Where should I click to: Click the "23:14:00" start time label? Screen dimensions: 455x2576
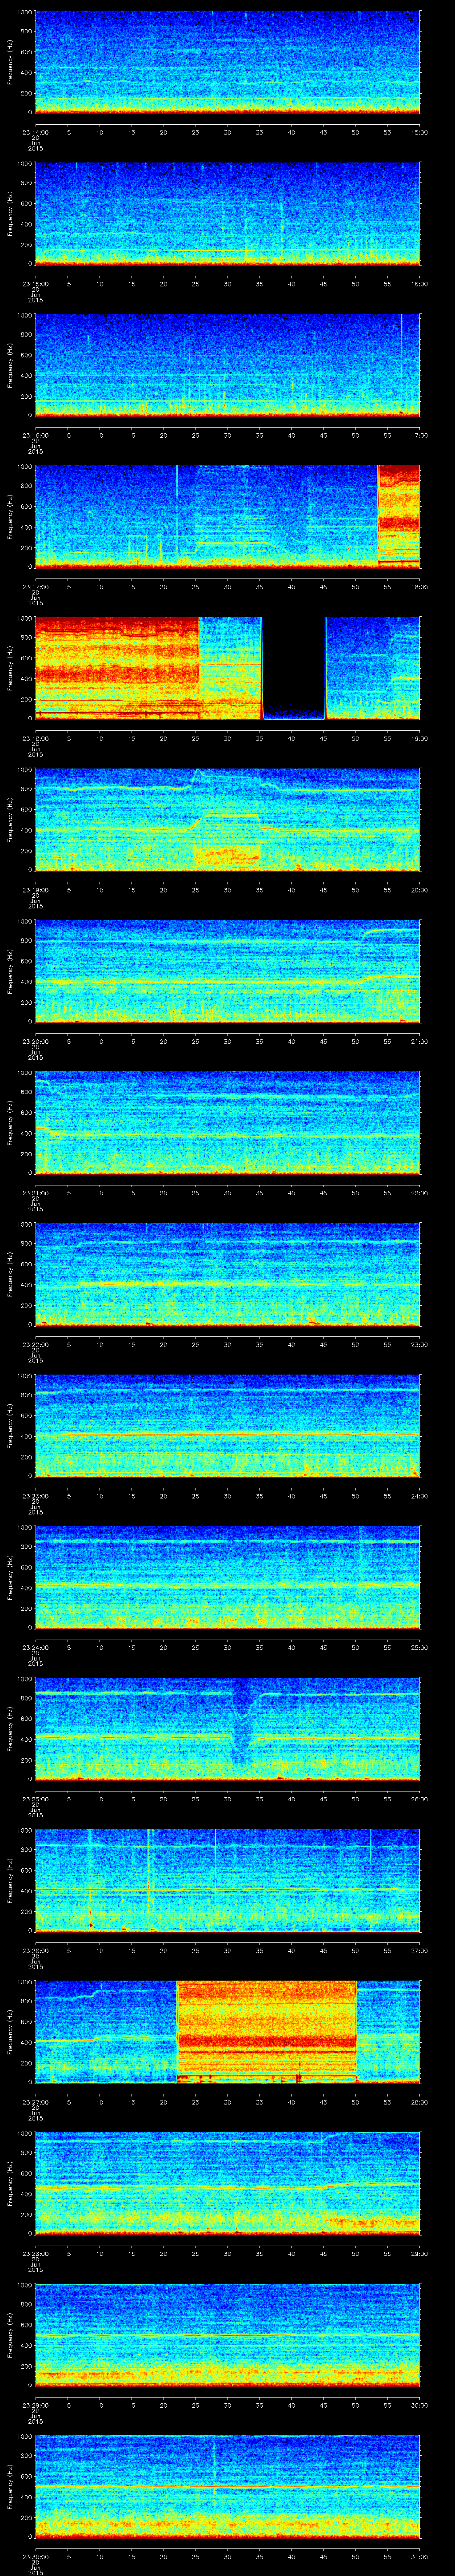coord(35,131)
